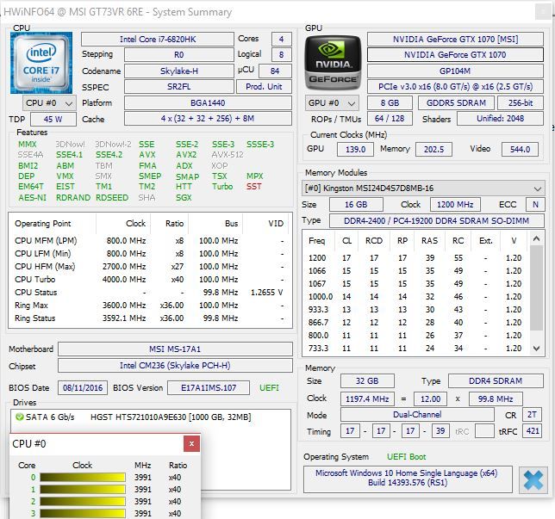Viewport: 555px width, 519px height.
Task: Click the CPU Turbo operating point row
Action: pos(150,280)
